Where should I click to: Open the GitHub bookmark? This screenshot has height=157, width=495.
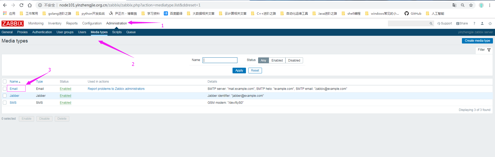[413, 13]
